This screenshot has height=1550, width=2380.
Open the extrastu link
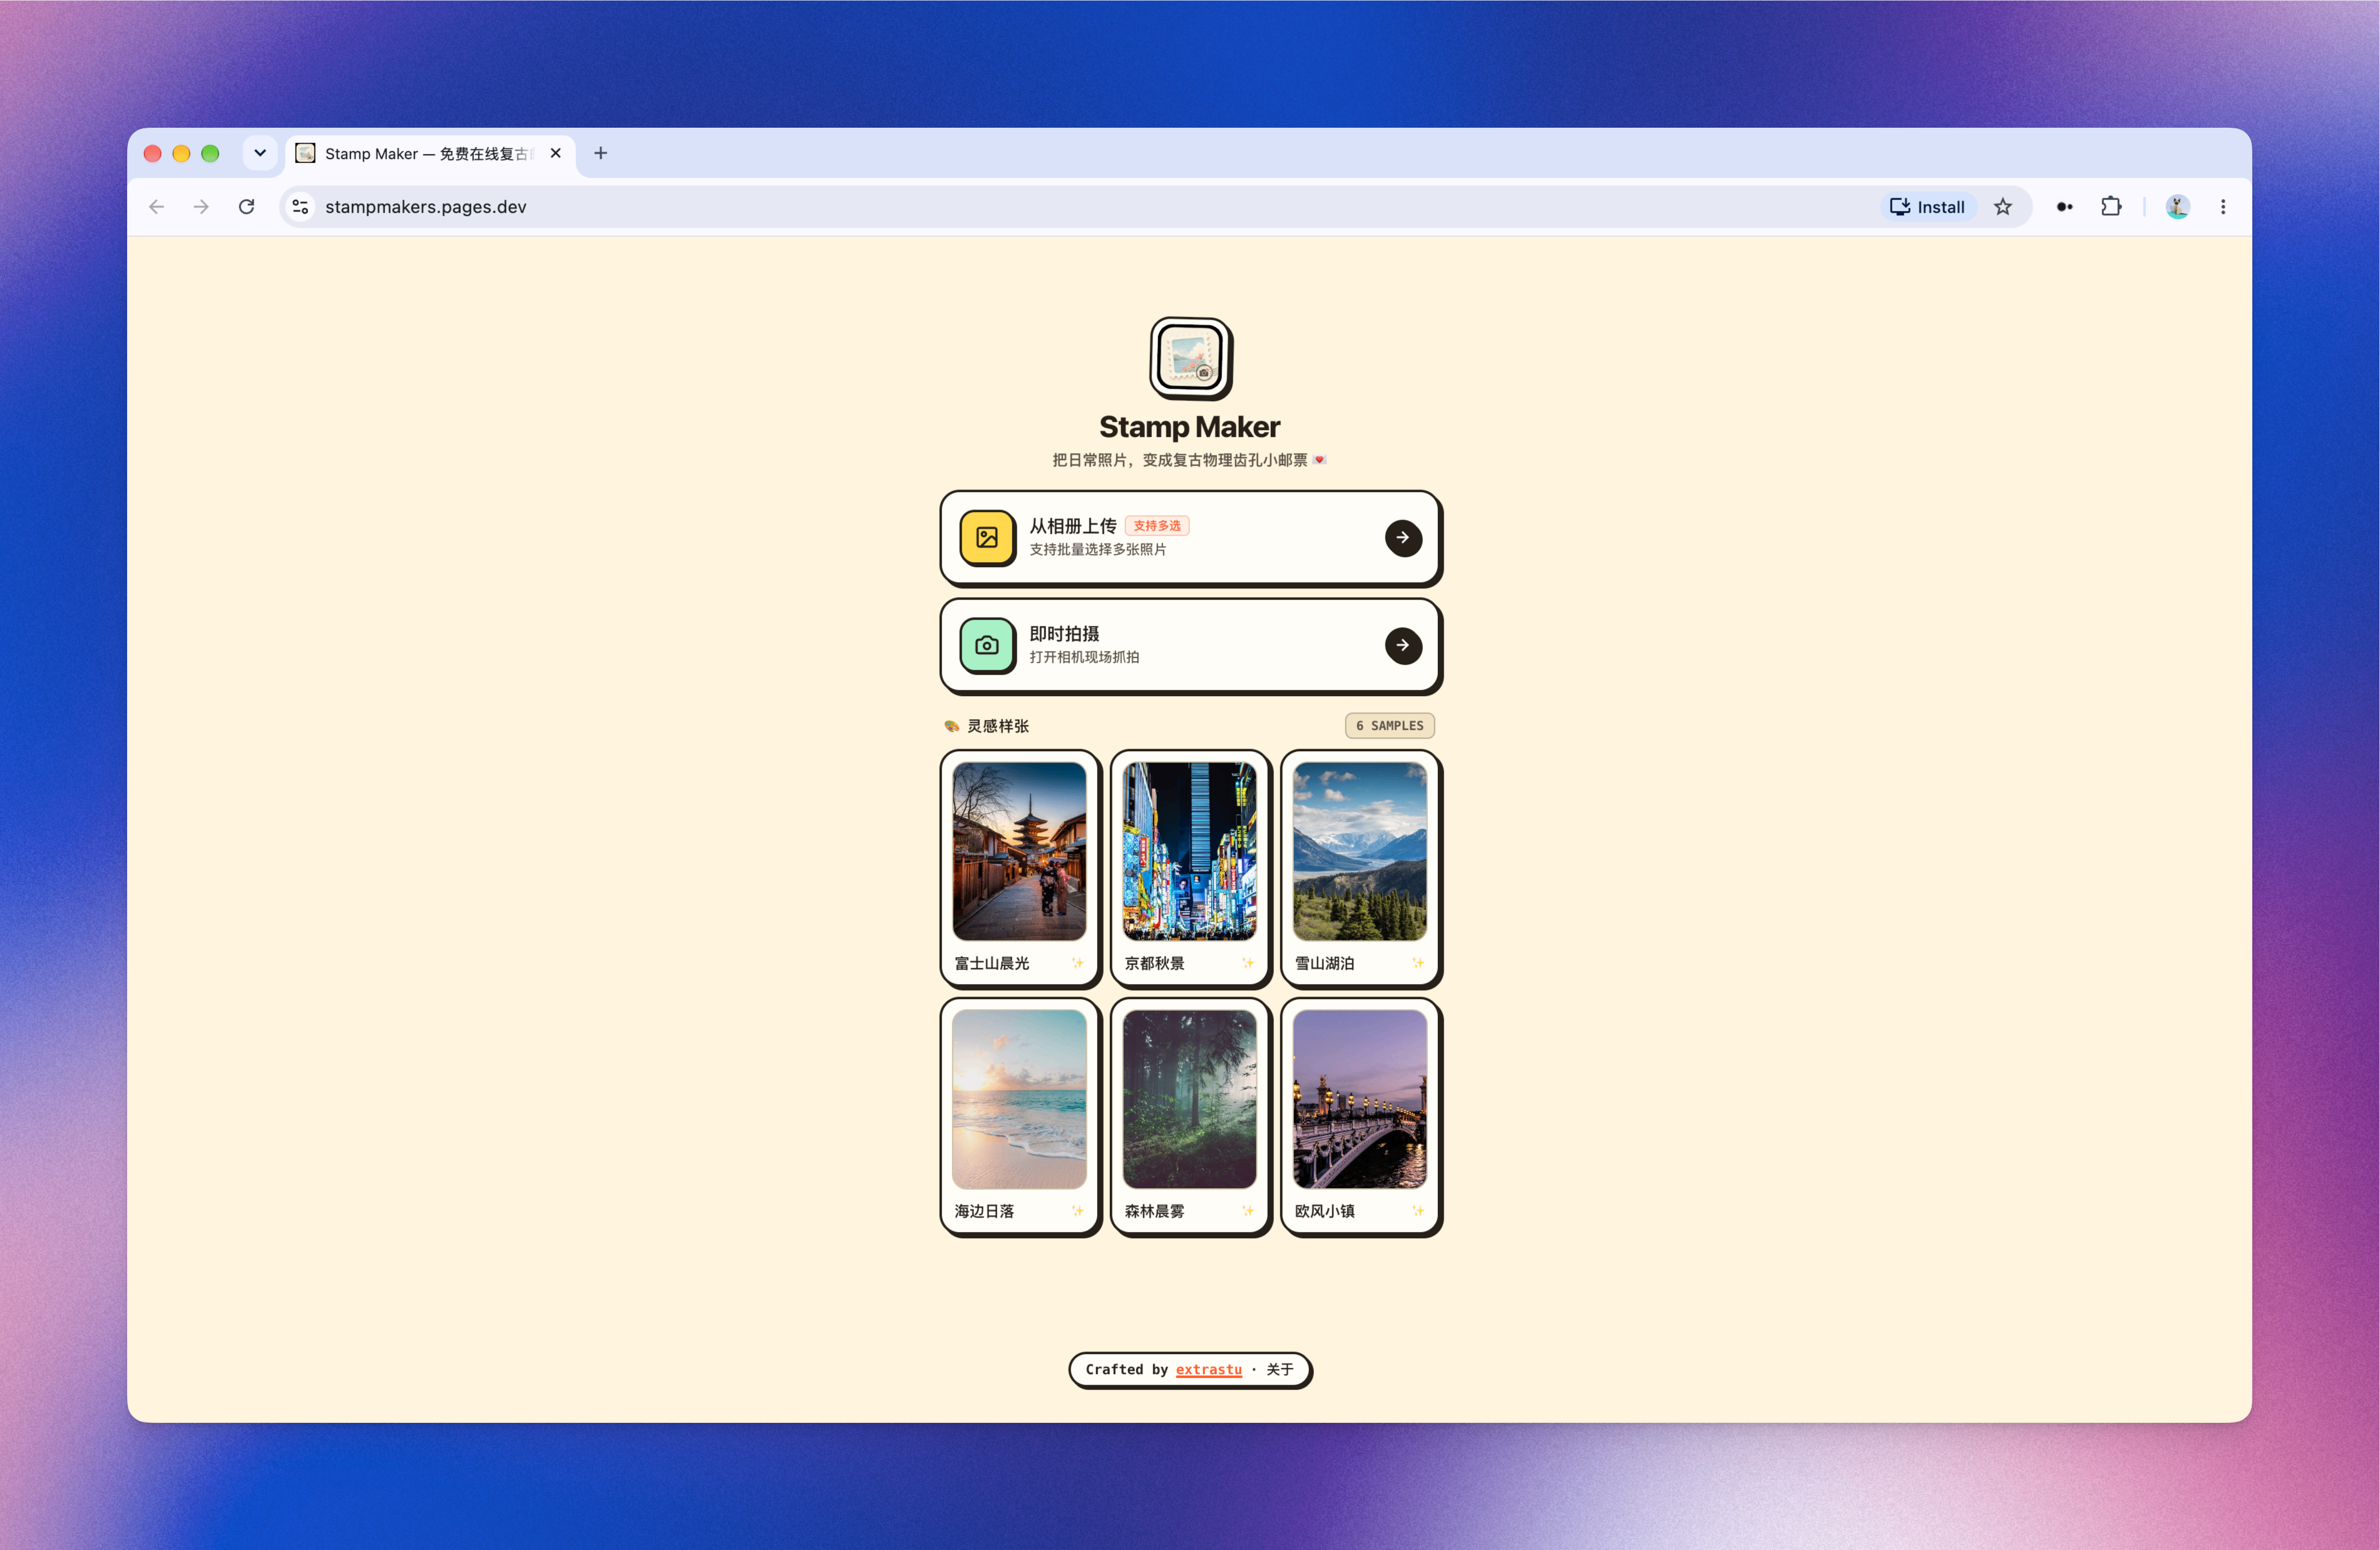[1208, 1370]
